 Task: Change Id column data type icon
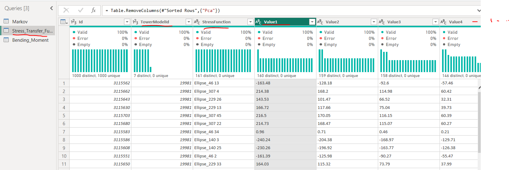[x=74, y=22]
